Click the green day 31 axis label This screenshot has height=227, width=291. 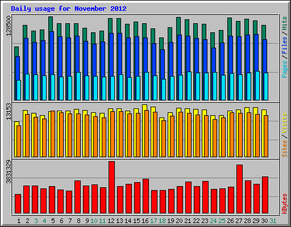pos(273,221)
